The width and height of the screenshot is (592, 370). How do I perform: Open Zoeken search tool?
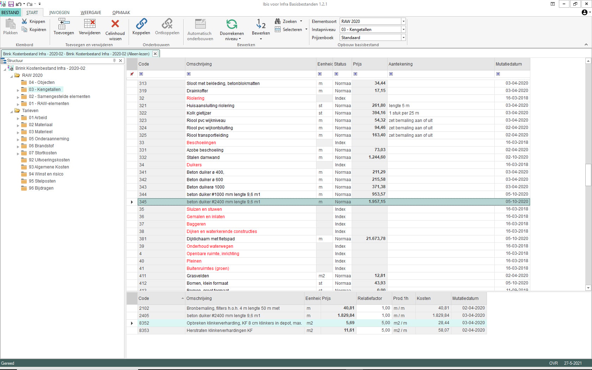tap(289, 21)
